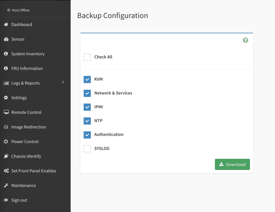
Task: Select the Image Redirection disc icon
Action: click(6, 127)
